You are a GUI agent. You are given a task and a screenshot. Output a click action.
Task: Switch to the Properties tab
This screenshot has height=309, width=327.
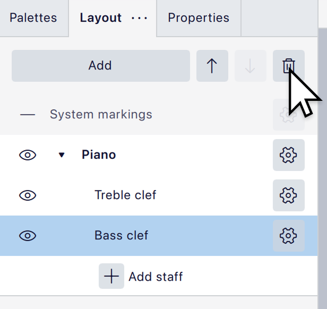click(199, 18)
